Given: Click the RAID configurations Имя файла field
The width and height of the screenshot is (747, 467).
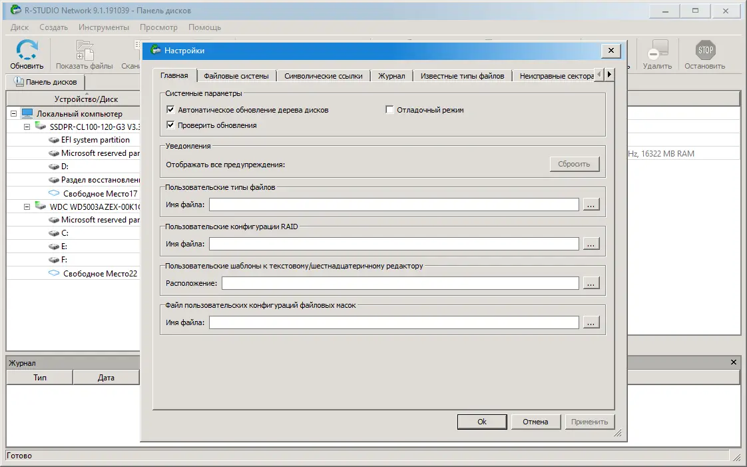Looking at the screenshot, I should (394, 244).
